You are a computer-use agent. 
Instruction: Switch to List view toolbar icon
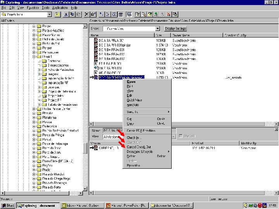coord(114,14)
